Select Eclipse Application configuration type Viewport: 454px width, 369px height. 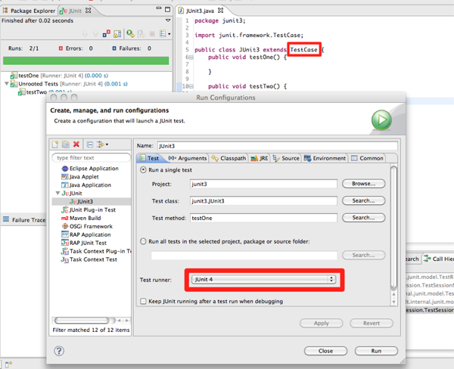pyautogui.click(x=90, y=169)
